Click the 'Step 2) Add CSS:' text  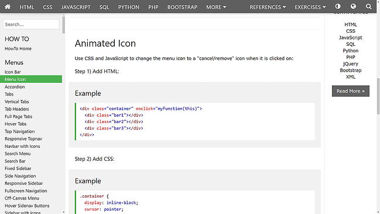94,159
